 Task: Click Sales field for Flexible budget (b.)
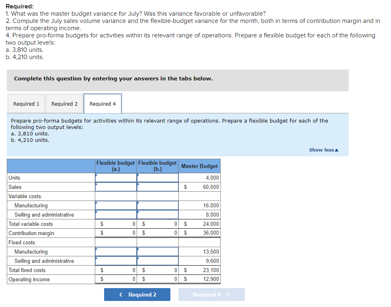[x=158, y=187]
